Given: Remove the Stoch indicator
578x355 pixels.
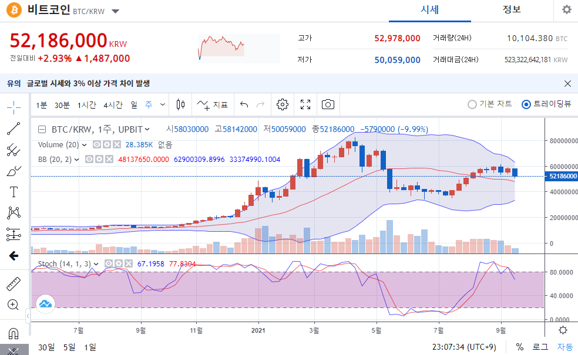Looking at the screenshot, I should [128, 263].
